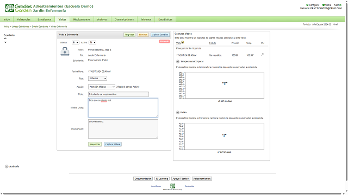This screenshot has width=348, height=195.
Task: Click the student name Pérez Agosto, Pedro
Action: (98, 60)
